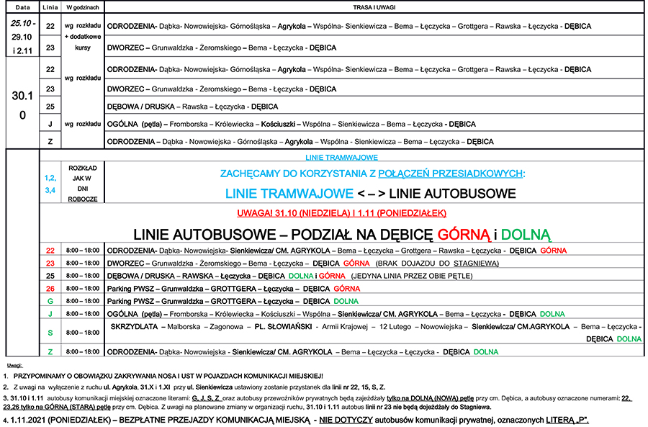Image resolution: width=648 pixels, height=427 pixels.
Task: Click line J's "OGÓLNA (pętla)" route in 30.10 block
Action: [292, 124]
